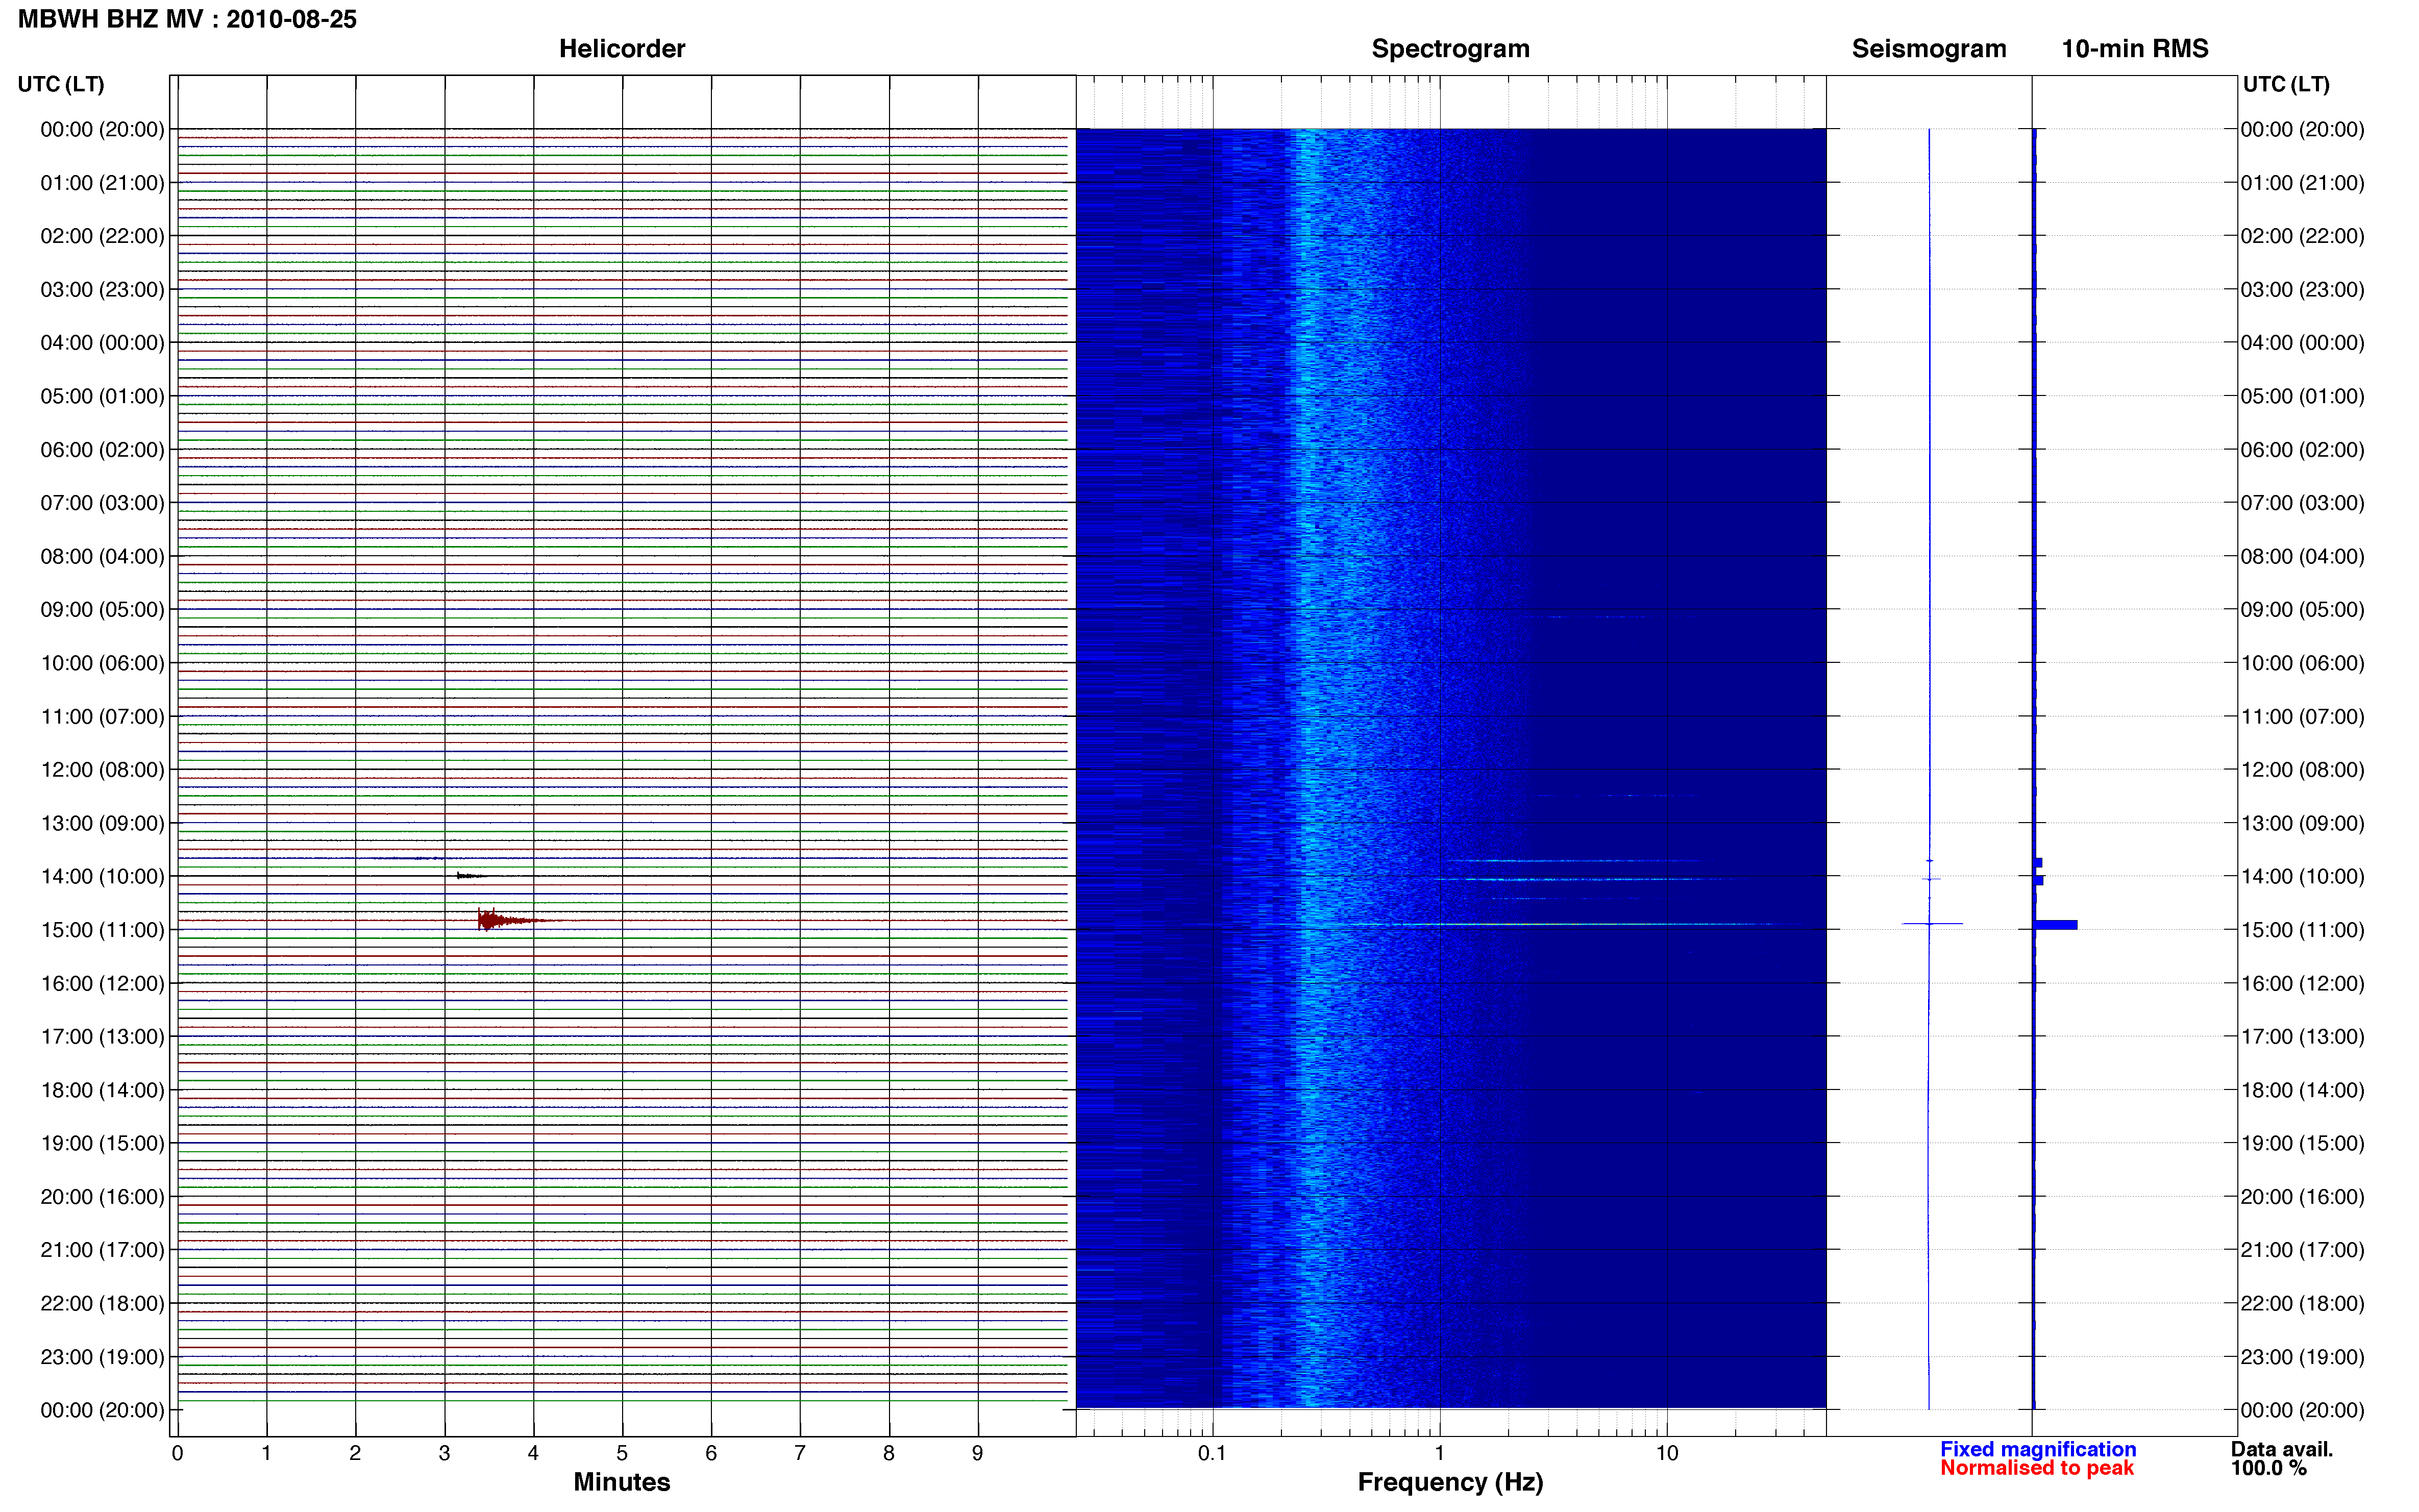The image size is (2419, 1512).
Task: Click the "9" tick on the Minutes axis
Action: coord(978,1453)
